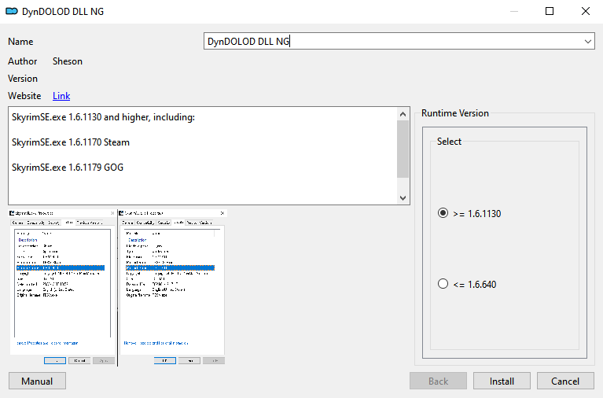
Task: Click the text 'SkyrimSE.exe 1.6.1179 GOG'
Action: [x=68, y=168]
